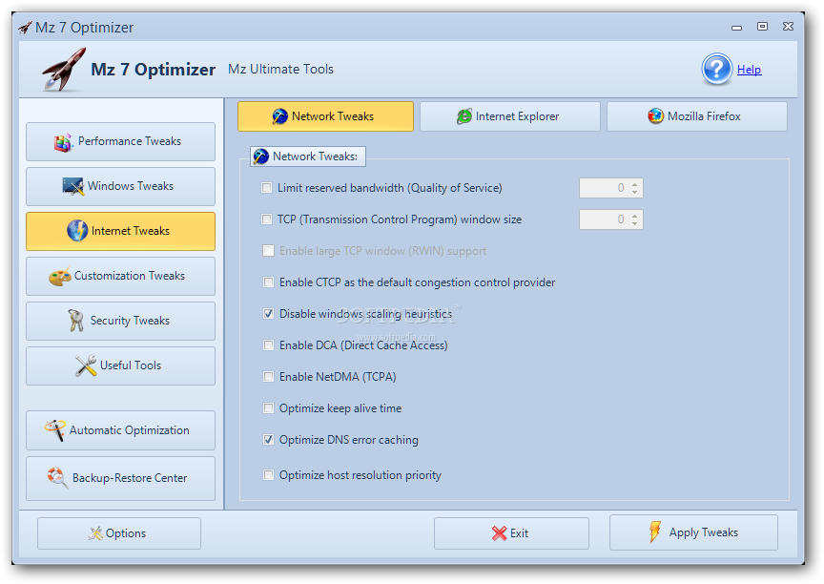
Task: Click the Backup-Restore Center lifebuoy icon
Action: 57,478
